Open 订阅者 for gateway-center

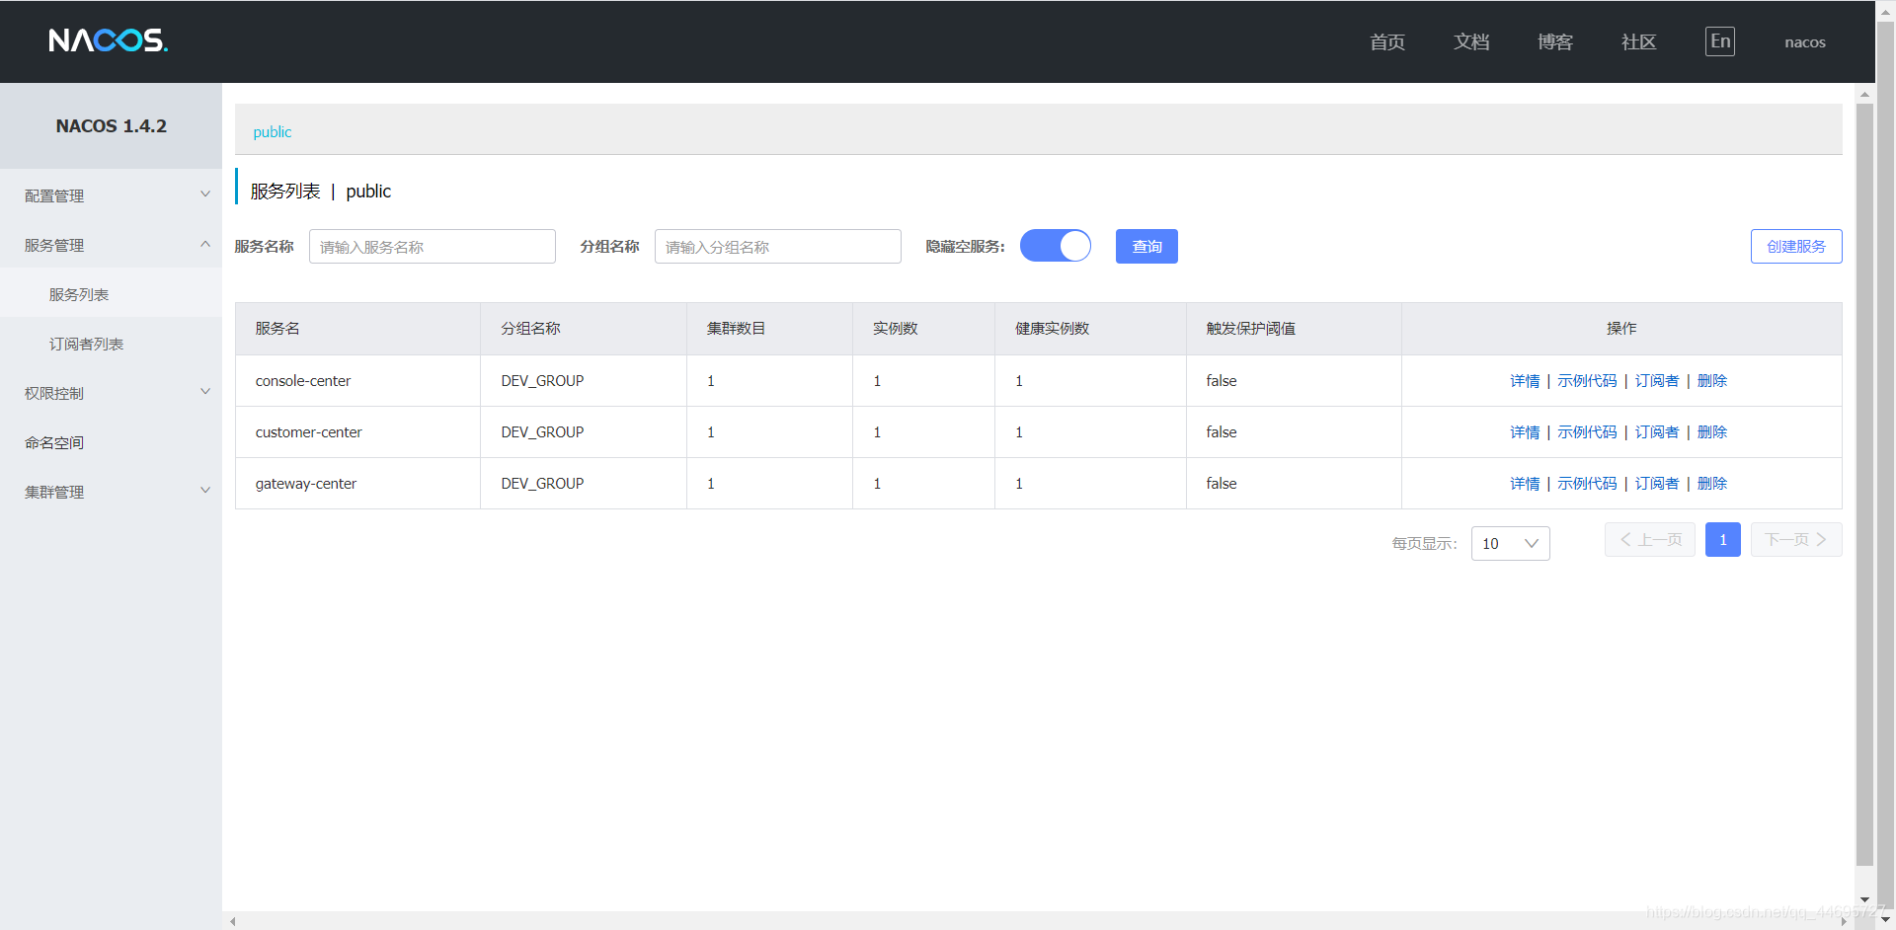click(1657, 484)
